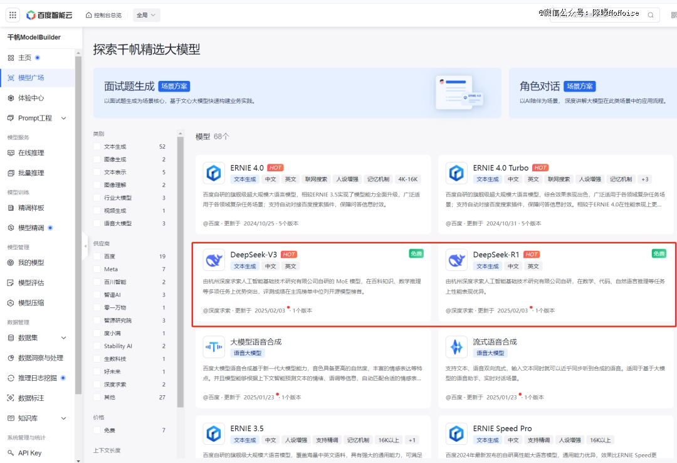Screen dimensions: 677x463
Task: Open the DeepSeek-R1 model title
Action: coord(496,255)
